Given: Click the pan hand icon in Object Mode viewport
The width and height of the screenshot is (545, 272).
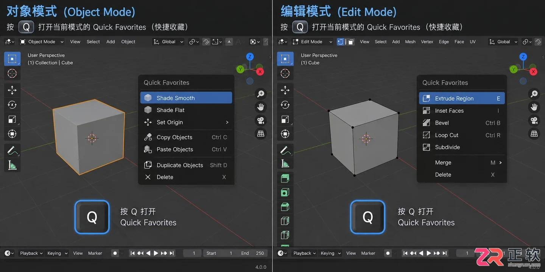Looking at the screenshot, I should [x=261, y=107].
